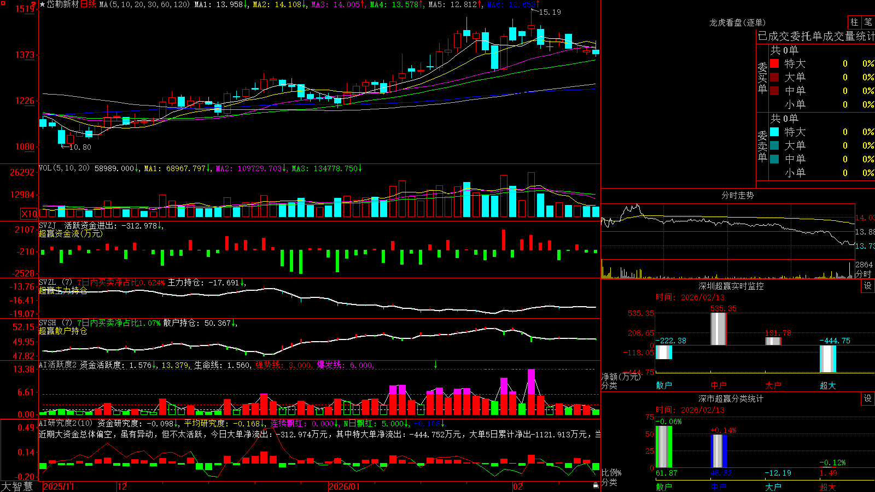875x492 pixels.
Task: Click the 15.19 high price label
Action: pos(550,12)
